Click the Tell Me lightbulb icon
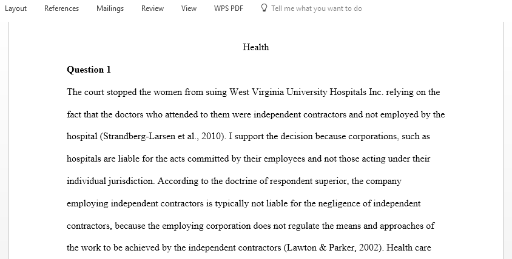Viewport: 512px width, 259px height. click(x=264, y=8)
